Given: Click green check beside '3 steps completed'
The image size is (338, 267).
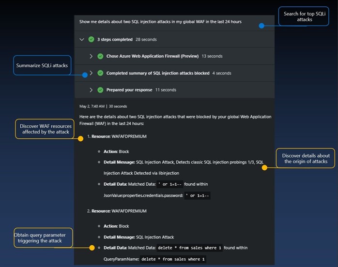Looking at the screenshot, I should pyautogui.click(x=91, y=39).
